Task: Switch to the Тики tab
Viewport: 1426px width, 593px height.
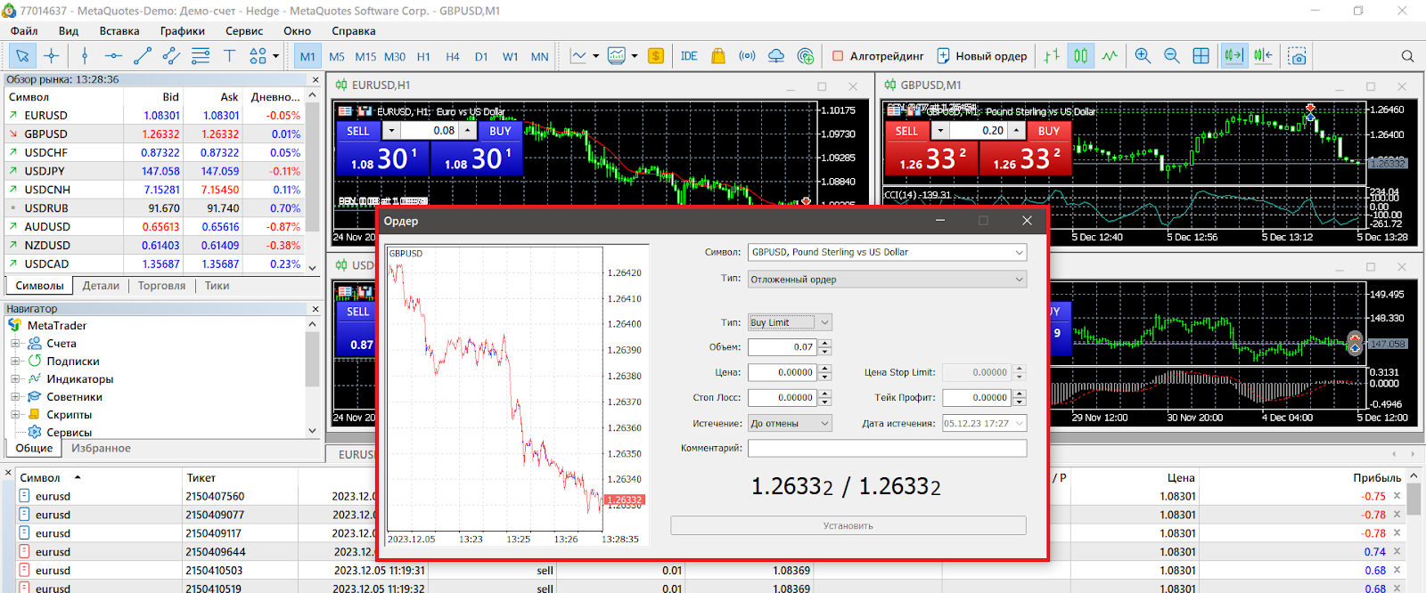Action: 217,286
